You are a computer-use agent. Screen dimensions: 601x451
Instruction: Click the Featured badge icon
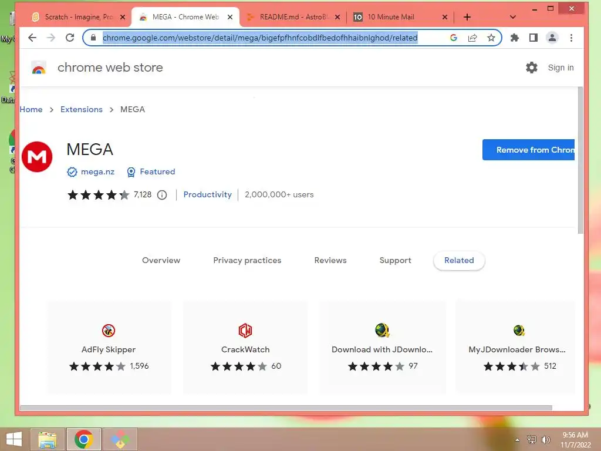[x=131, y=172]
